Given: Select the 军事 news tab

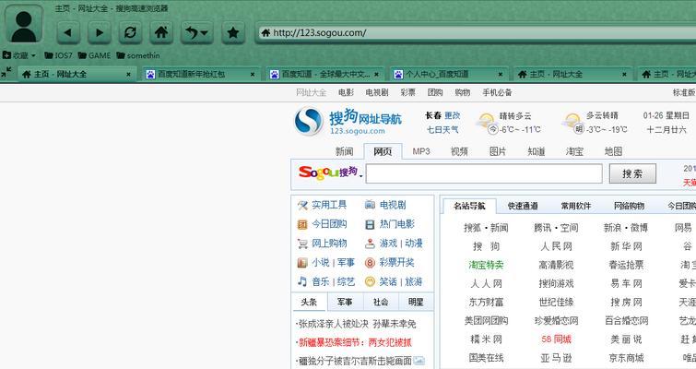Looking at the screenshot, I should click(x=345, y=302).
